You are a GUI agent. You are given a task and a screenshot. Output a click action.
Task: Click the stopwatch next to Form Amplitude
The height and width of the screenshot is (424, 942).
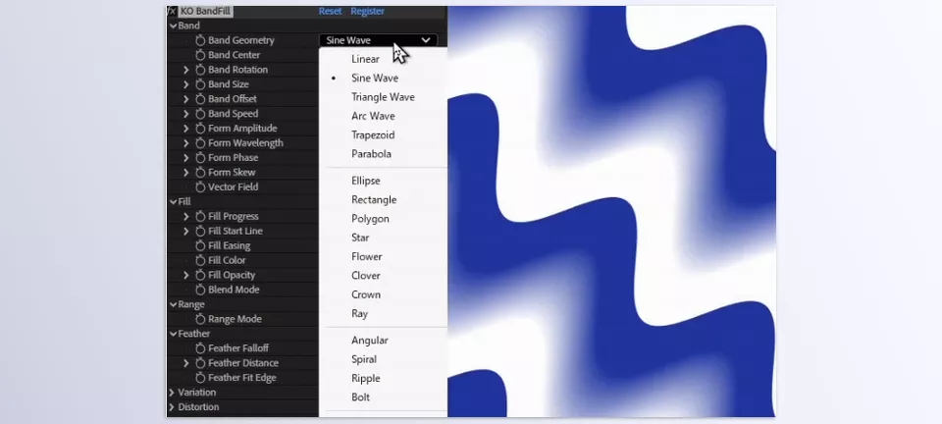pos(200,129)
